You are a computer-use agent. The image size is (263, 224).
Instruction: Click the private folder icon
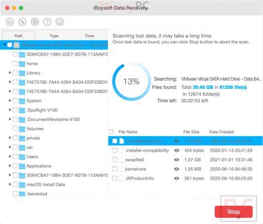[x=22, y=138]
